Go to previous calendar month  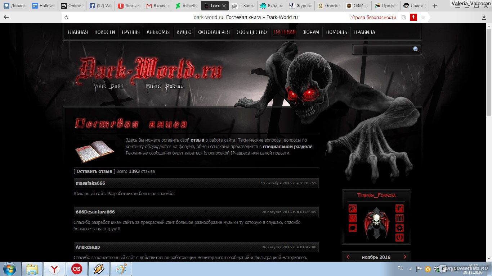coord(348,257)
